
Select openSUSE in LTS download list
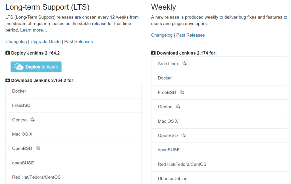pyautogui.click(x=74, y=163)
